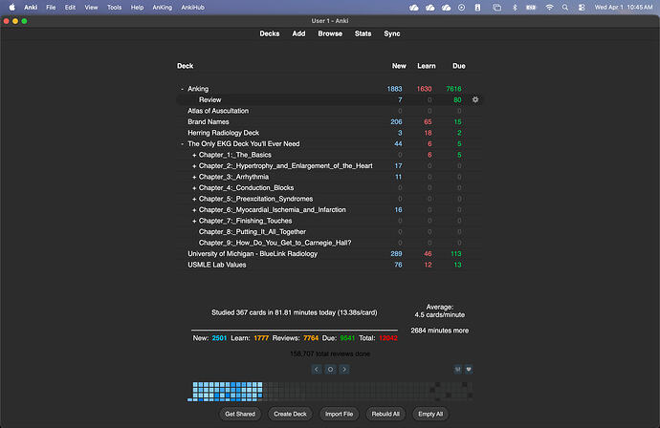660x428 pixels.
Task: Open the File menu
Action: pos(51,7)
